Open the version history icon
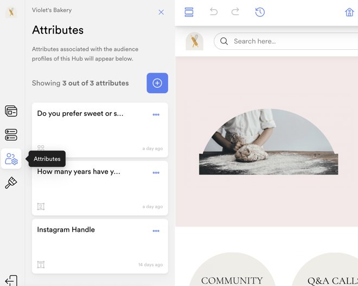 pyautogui.click(x=260, y=12)
